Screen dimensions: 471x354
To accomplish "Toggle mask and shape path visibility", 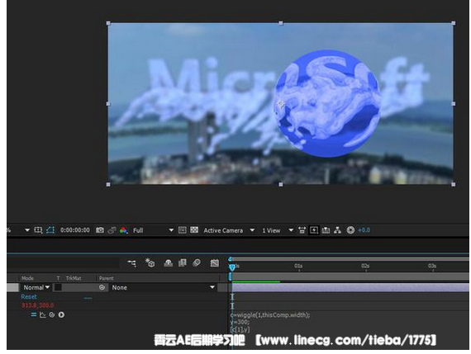I will point(50,230).
